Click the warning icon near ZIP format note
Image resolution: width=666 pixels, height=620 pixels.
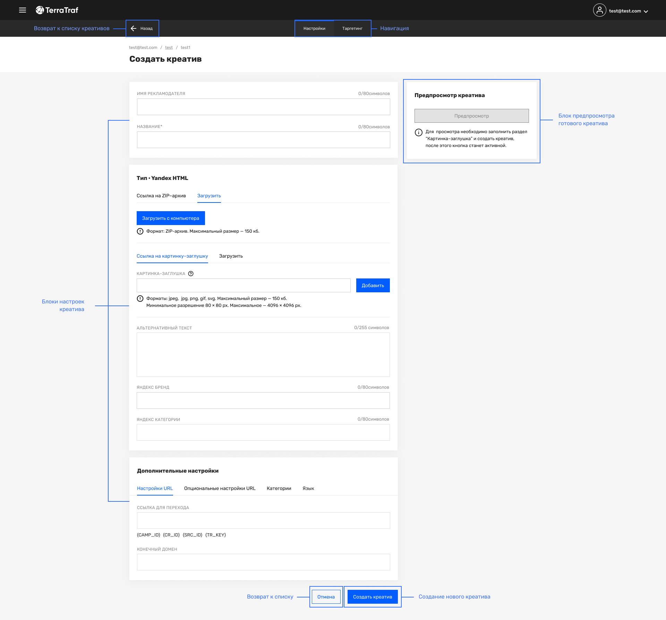140,231
